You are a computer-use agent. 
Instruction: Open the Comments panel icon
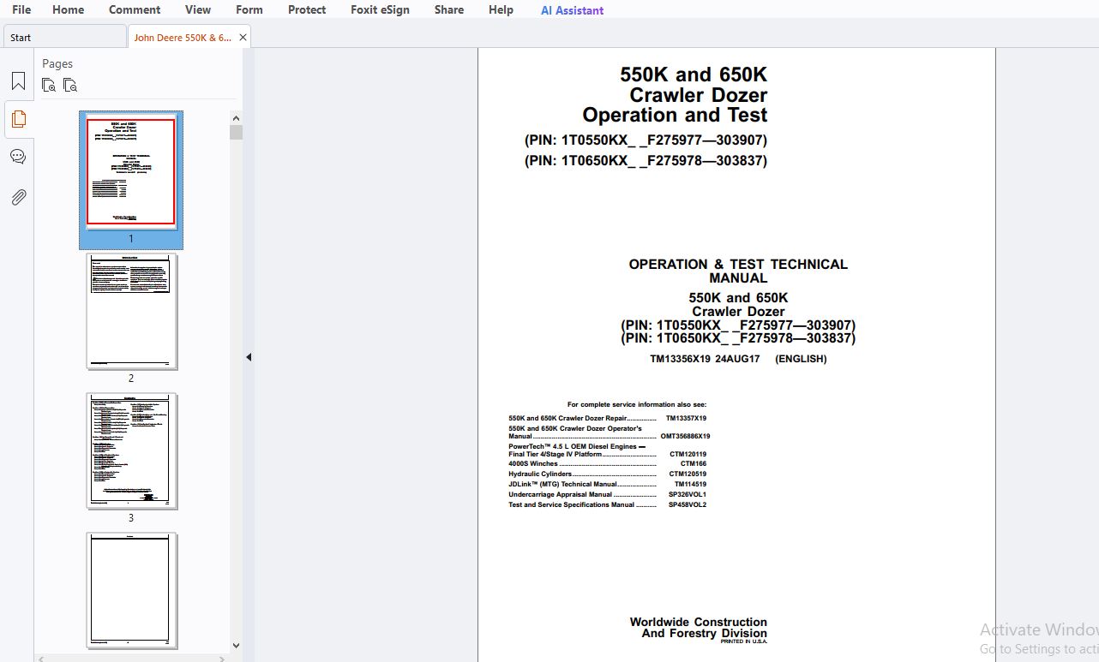pos(18,157)
